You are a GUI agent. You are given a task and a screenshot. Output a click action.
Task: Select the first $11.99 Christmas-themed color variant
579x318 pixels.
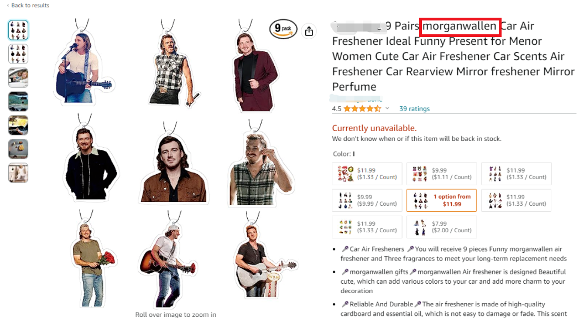[367, 174]
